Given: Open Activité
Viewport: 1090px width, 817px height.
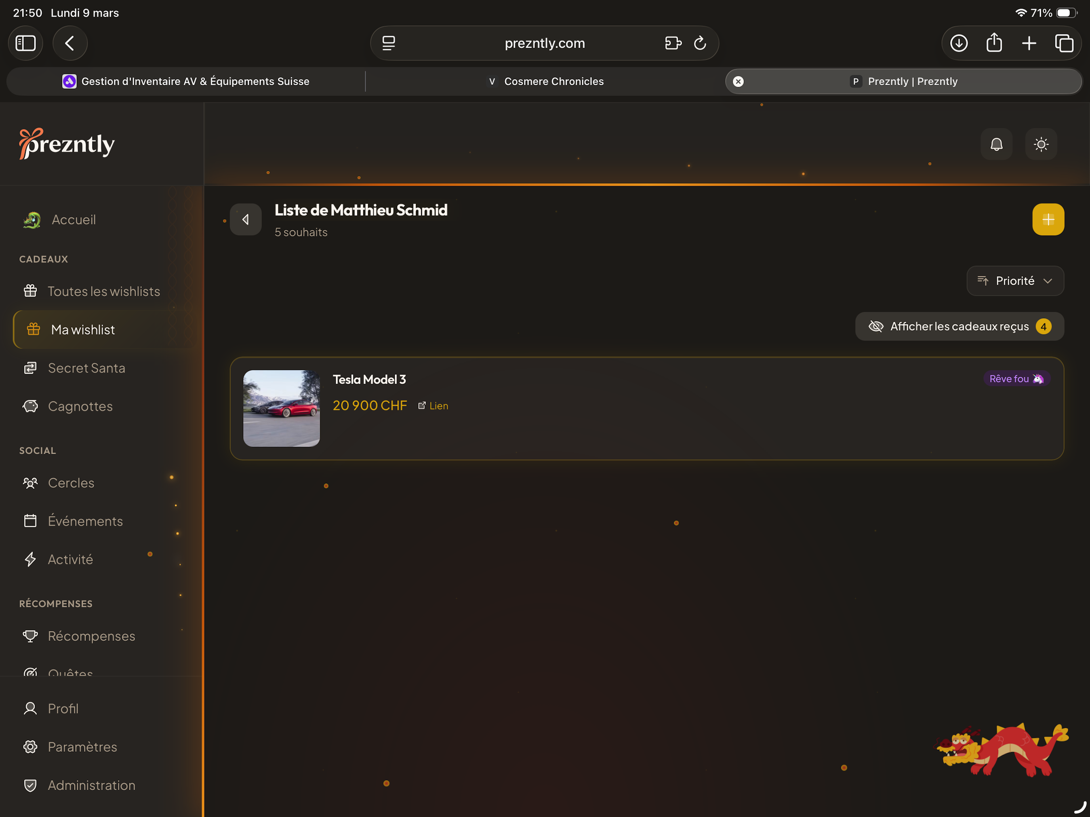Looking at the screenshot, I should click(101, 559).
